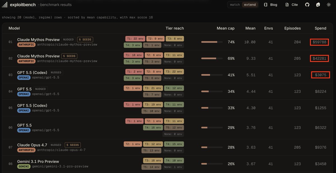
Task: Click the T5: 14 env chip
Action: [151, 167]
